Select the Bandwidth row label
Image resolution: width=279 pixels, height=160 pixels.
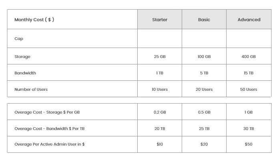tap(25, 73)
